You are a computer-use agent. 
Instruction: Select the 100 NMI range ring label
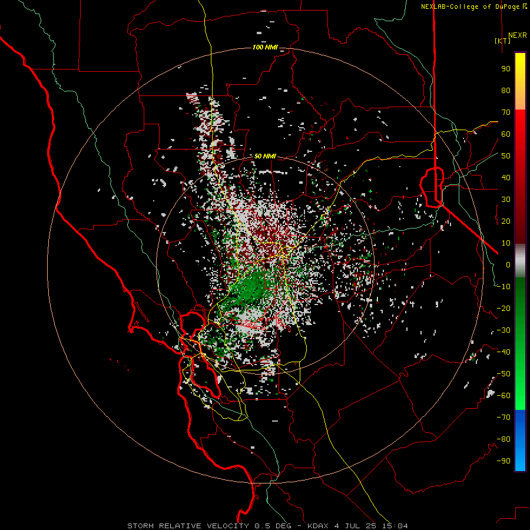pos(265,47)
